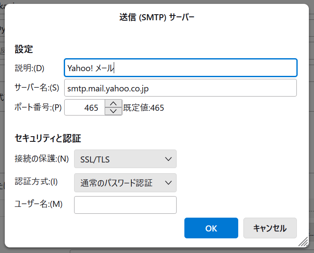This screenshot has height=253, width=314.
Task: Click the 説明 field containing Yahoo! メール
Action: click(x=180, y=68)
